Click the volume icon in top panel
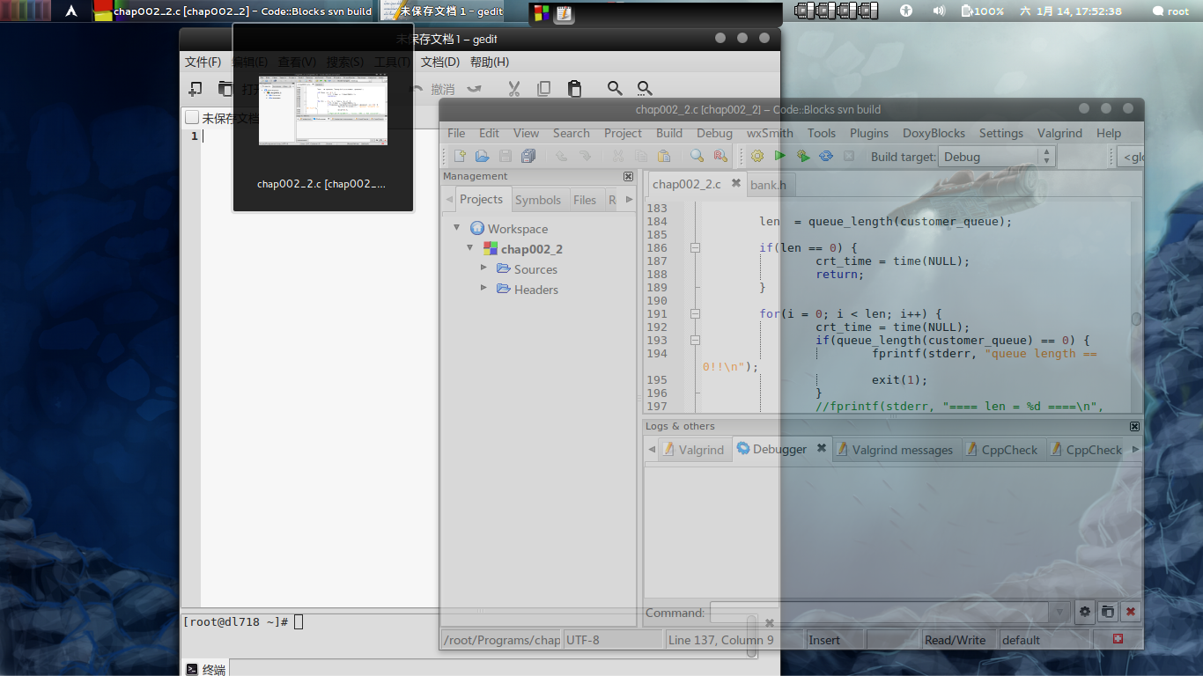 [939, 11]
